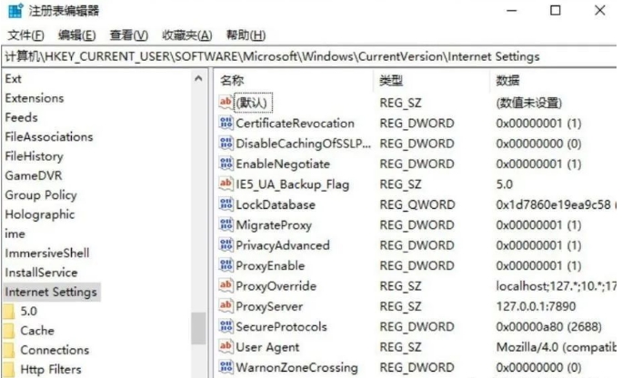Click the icon beside SecureProtocols entry

click(226, 326)
